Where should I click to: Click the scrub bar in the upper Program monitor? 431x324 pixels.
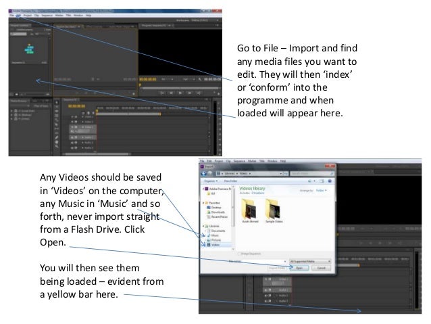pyautogui.click(x=179, y=88)
